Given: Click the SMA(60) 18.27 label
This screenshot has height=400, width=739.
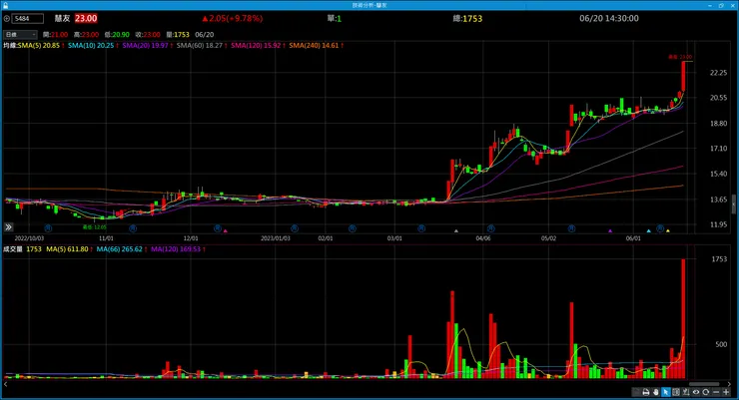Looking at the screenshot, I should (200, 46).
